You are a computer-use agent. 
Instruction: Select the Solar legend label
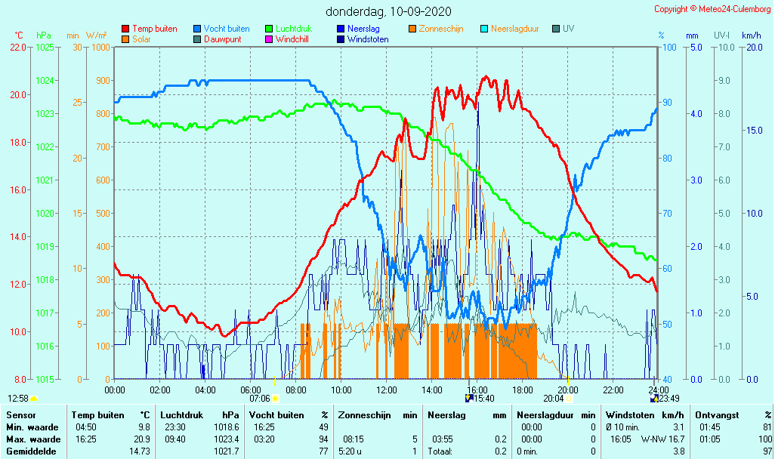[141, 39]
